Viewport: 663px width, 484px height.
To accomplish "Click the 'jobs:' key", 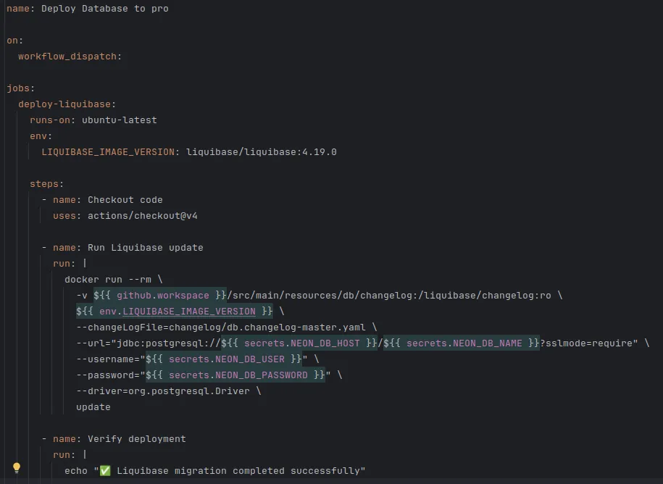I will click(21, 88).
